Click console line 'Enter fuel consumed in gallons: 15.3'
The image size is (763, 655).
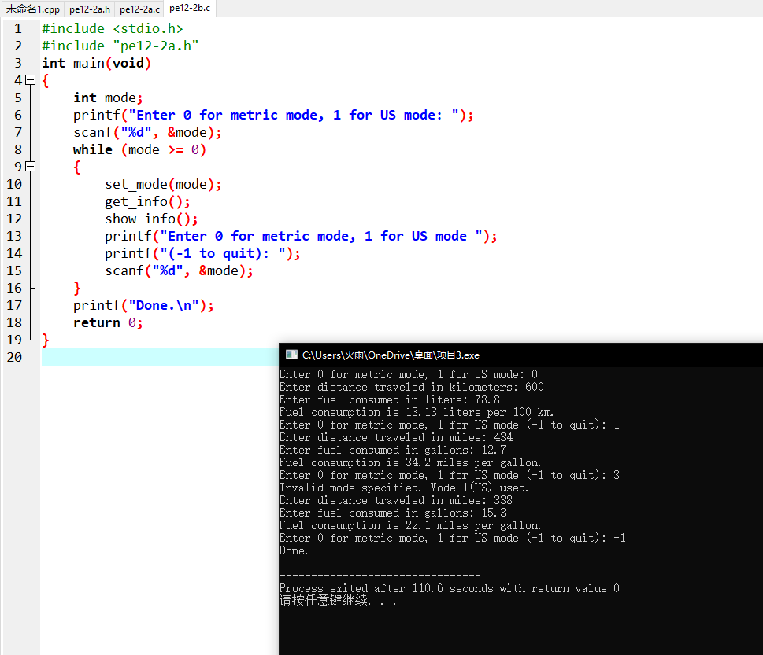[x=393, y=513]
